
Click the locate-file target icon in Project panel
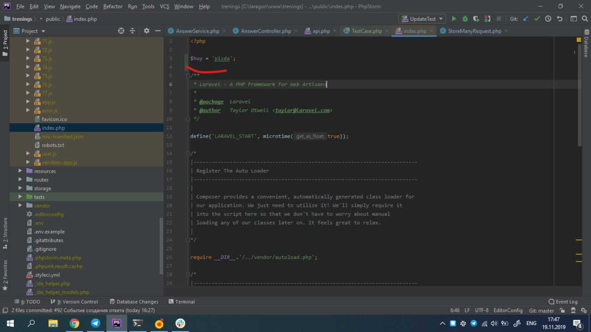(121, 31)
